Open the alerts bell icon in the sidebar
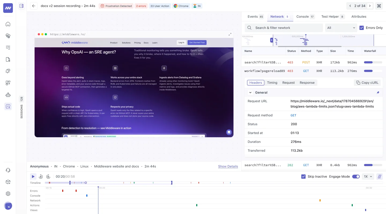386x214 pixels. tap(8, 71)
